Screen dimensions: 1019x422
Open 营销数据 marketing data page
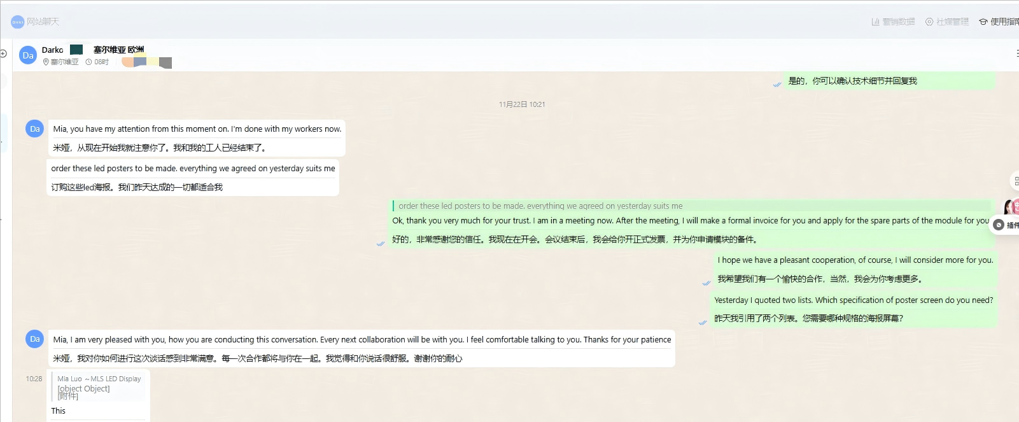(x=893, y=22)
